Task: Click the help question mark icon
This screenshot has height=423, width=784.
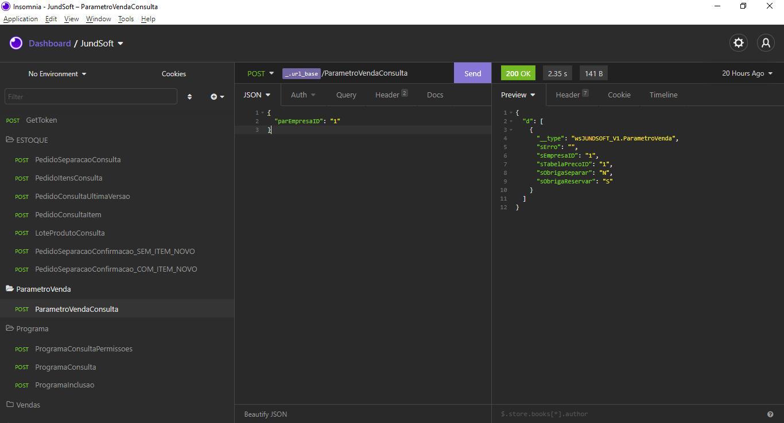Action: click(x=770, y=414)
